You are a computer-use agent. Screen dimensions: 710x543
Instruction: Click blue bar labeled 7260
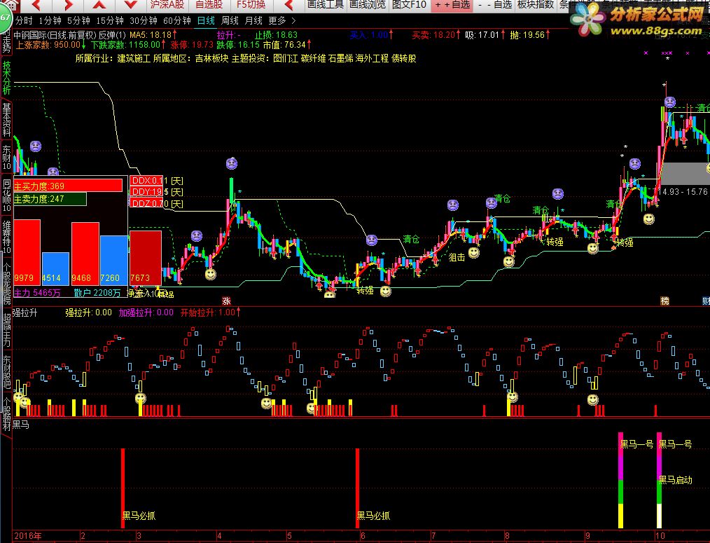(113, 260)
